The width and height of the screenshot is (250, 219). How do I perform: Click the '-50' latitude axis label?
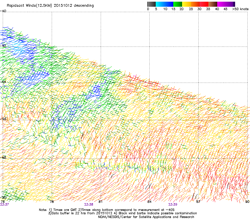[3, 197]
